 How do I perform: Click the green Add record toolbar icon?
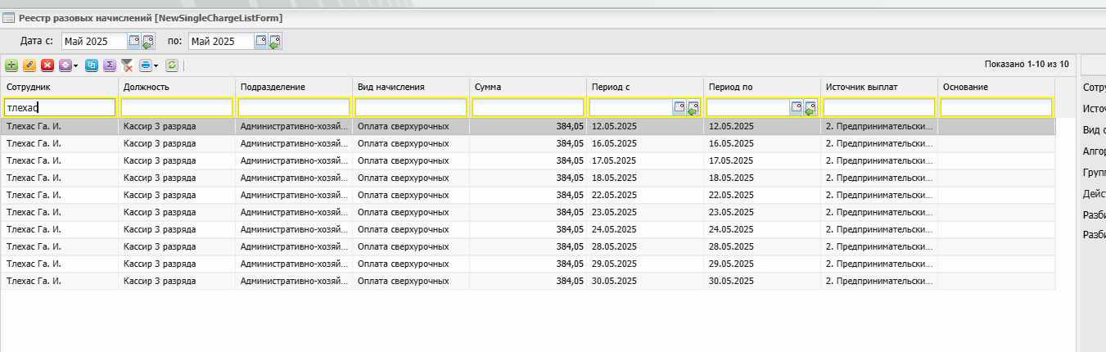coord(11,65)
